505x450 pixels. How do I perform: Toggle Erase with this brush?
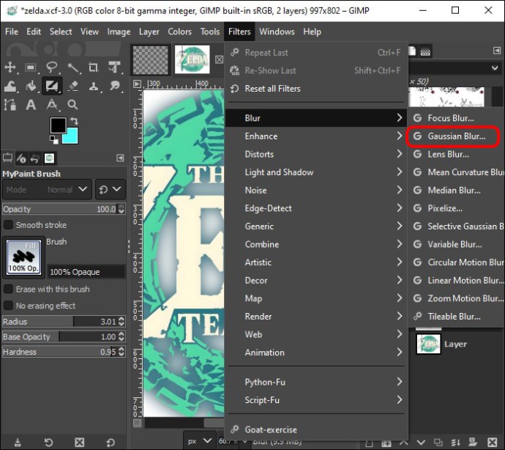coord(9,289)
